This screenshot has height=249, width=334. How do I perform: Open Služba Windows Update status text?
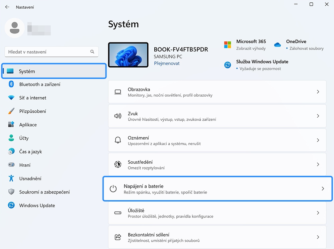[260, 69]
